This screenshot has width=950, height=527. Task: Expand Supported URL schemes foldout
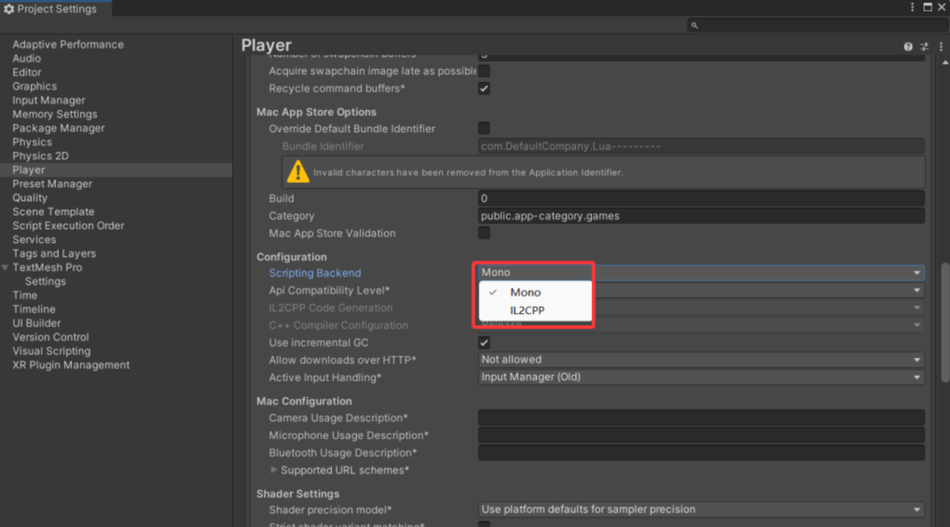pos(274,470)
